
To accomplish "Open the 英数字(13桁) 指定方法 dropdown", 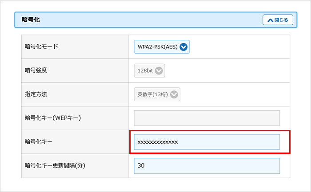I will pyautogui.click(x=157, y=94).
